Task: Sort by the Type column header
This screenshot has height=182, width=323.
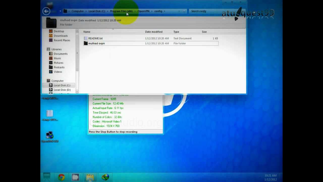Action: point(176,32)
